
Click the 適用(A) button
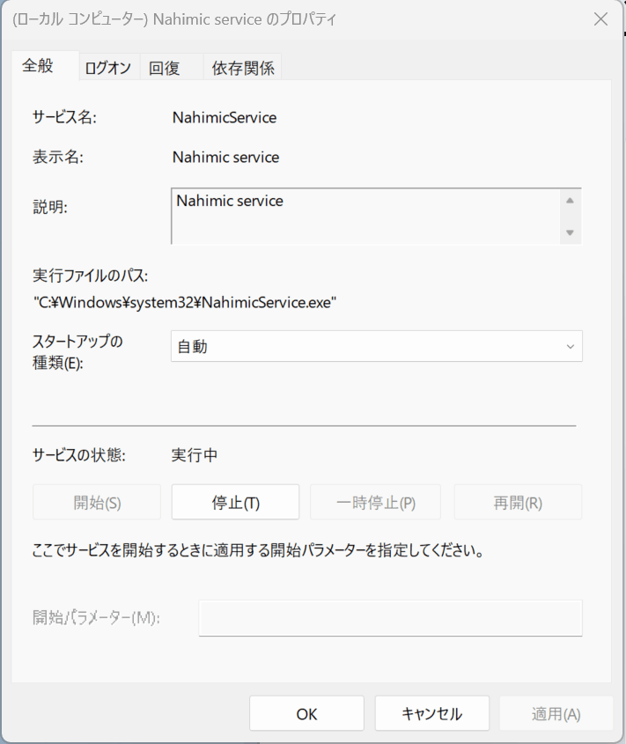[x=556, y=714]
